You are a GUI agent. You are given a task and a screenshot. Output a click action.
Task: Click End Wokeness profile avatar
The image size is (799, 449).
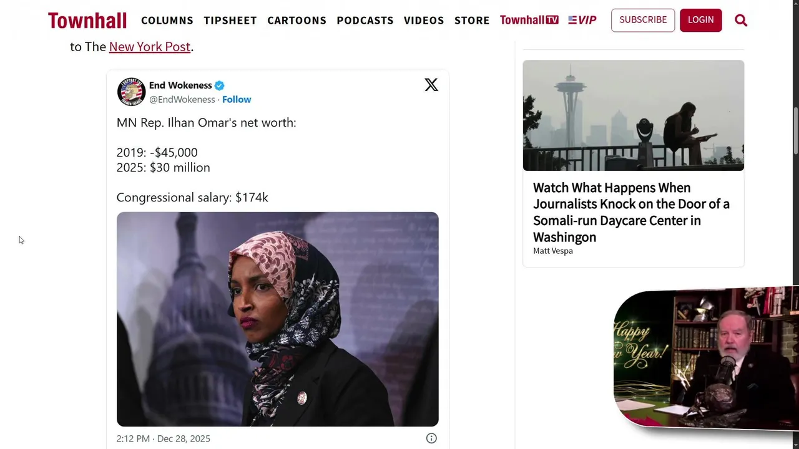[x=131, y=92]
